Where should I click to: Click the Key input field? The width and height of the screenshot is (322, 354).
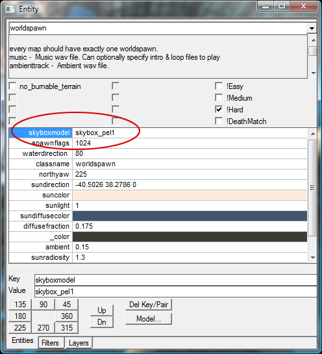[175, 280]
